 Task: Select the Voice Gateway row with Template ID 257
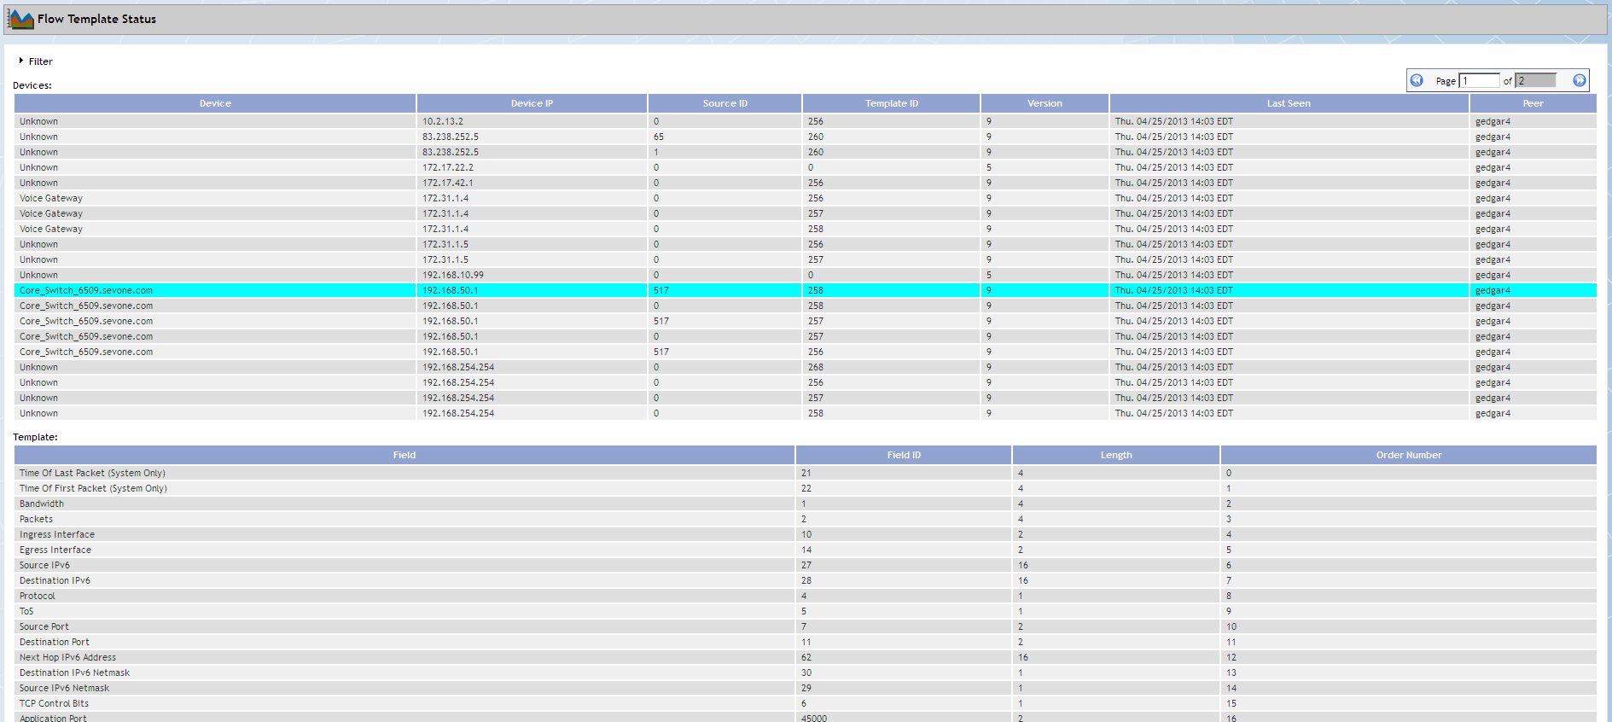pyautogui.click(x=806, y=213)
